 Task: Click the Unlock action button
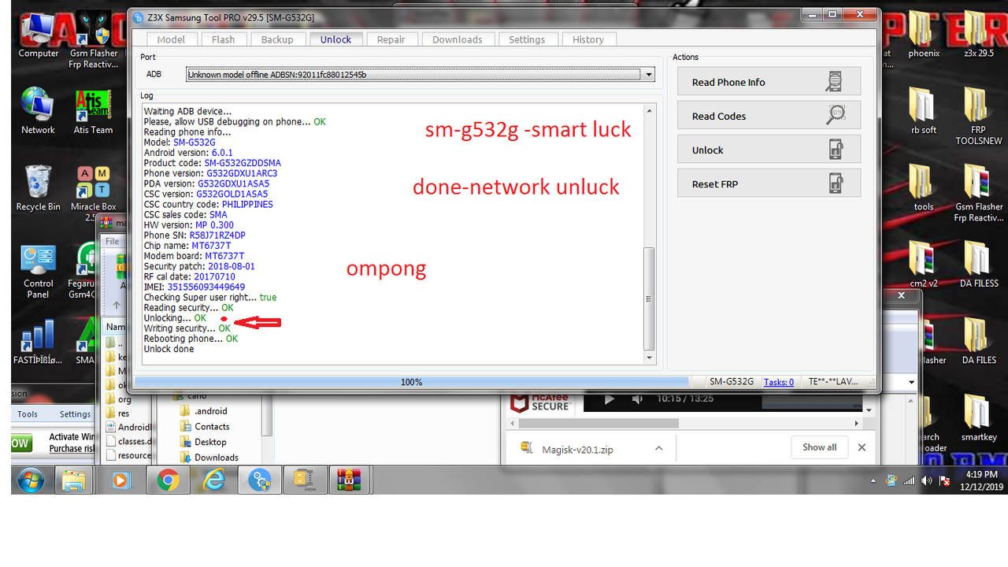[x=769, y=150]
